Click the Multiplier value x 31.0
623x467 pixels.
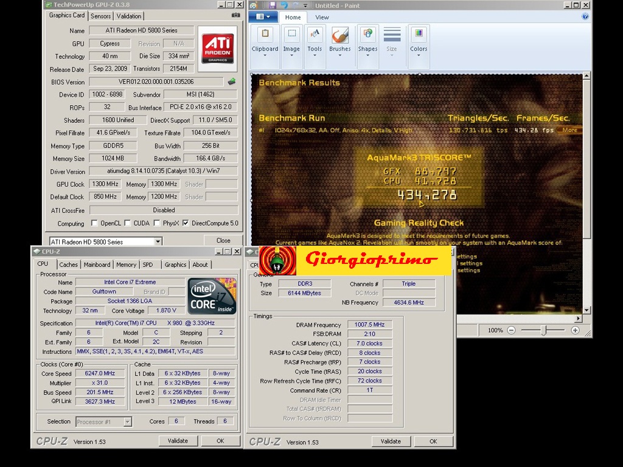point(100,383)
